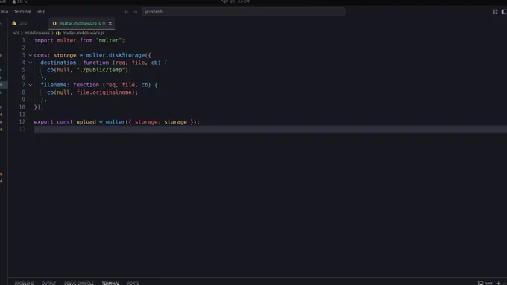Click the "import" keyword on line 1
The height and width of the screenshot is (285, 507).
(44, 40)
